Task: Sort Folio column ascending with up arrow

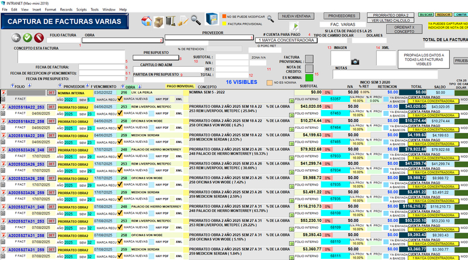Action: point(12,86)
